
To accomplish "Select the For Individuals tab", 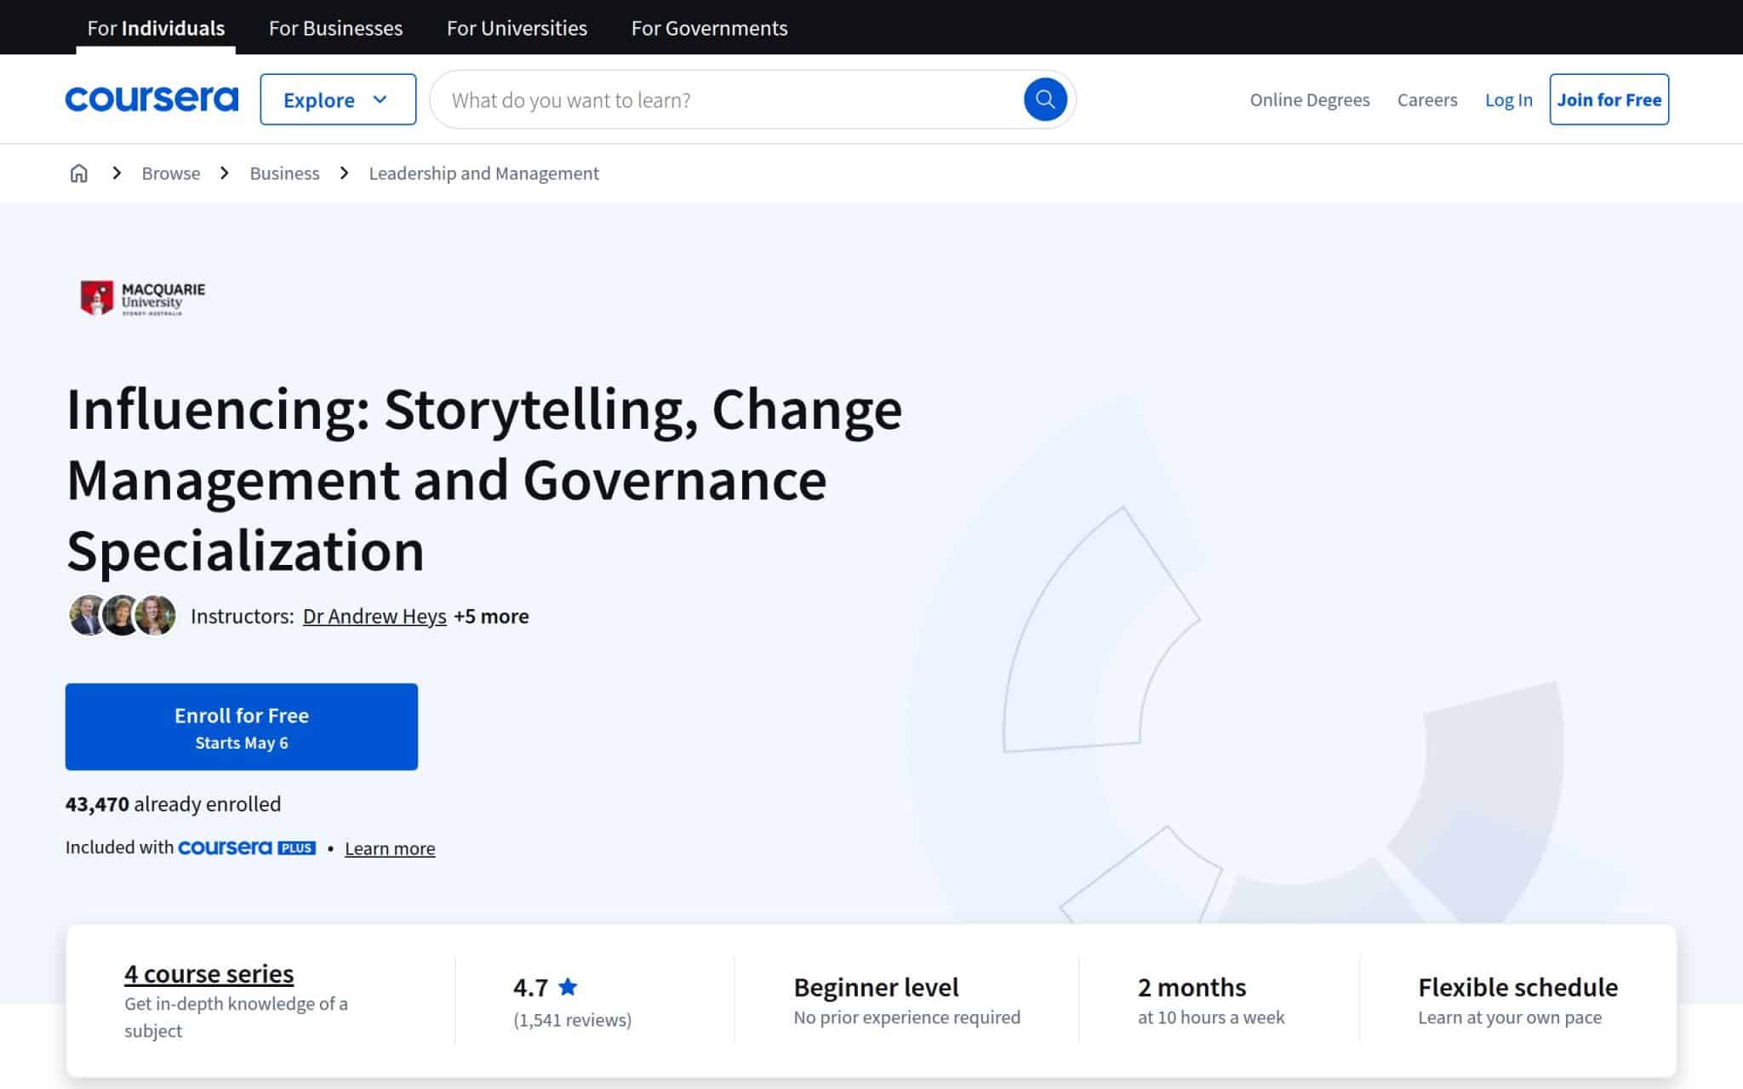I will tap(156, 28).
